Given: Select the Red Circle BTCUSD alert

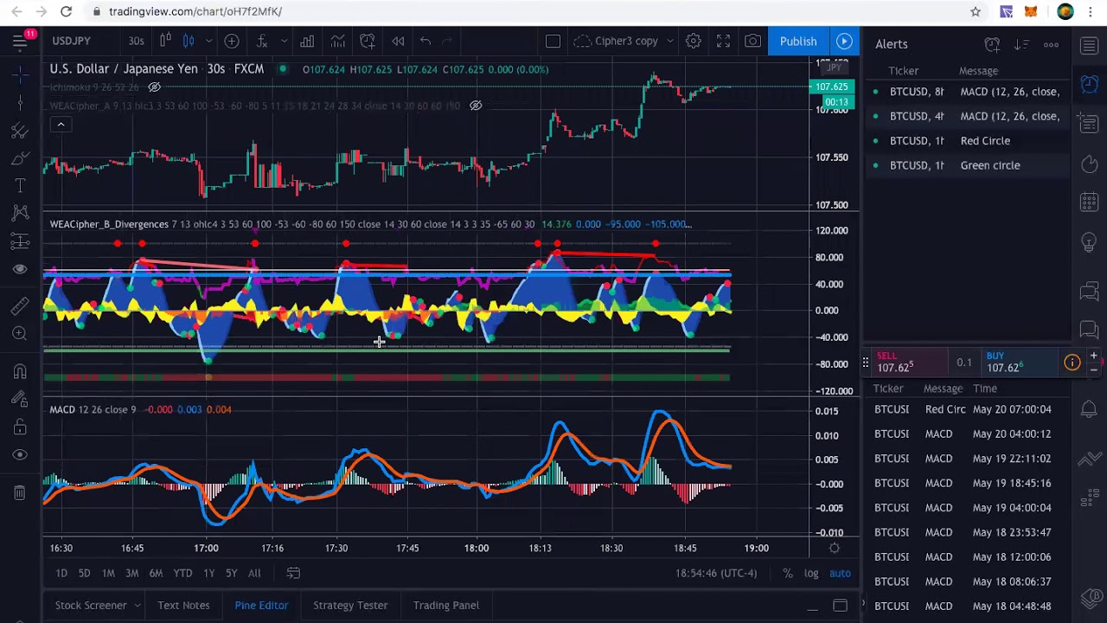Looking at the screenshot, I should point(968,140).
